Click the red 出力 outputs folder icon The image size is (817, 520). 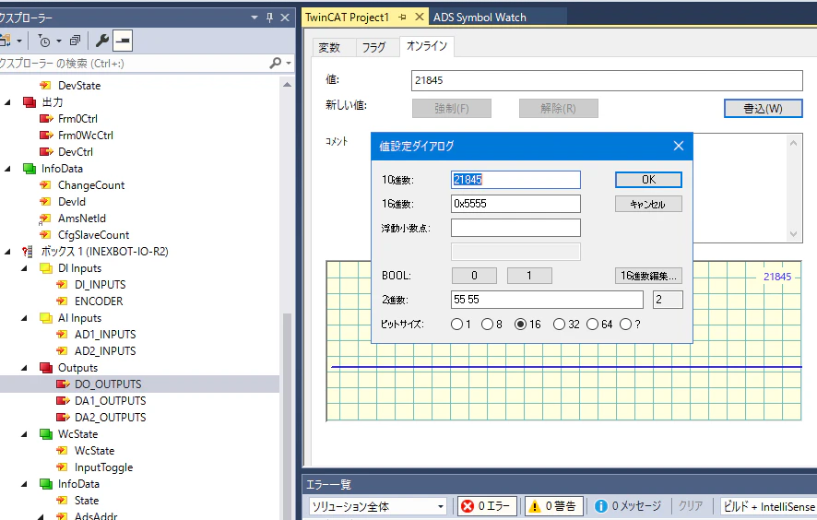(30, 101)
